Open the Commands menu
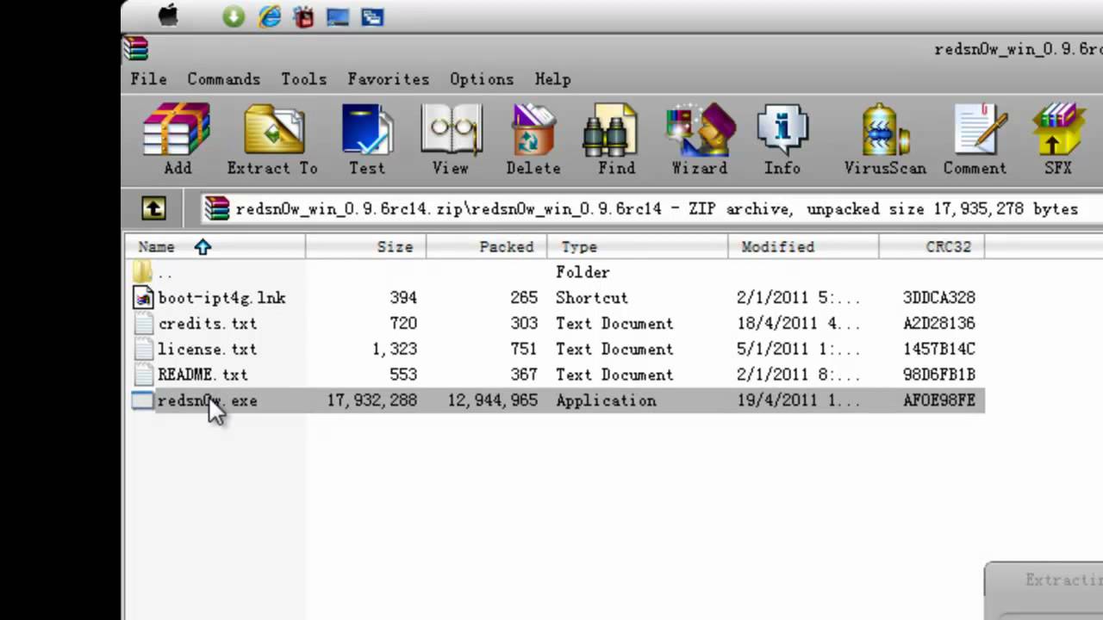 point(223,78)
